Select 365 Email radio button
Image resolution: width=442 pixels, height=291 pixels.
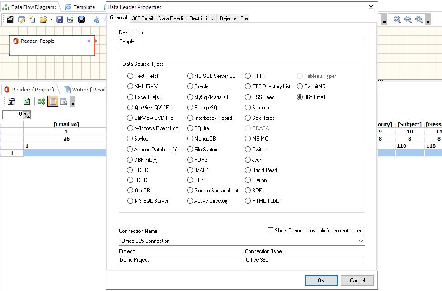point(300,97)
